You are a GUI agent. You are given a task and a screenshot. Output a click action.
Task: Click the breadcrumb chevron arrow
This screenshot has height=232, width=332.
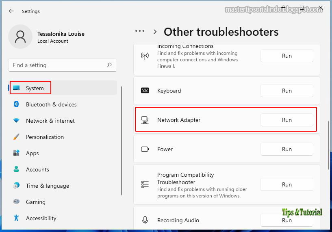tap(155, 32)
